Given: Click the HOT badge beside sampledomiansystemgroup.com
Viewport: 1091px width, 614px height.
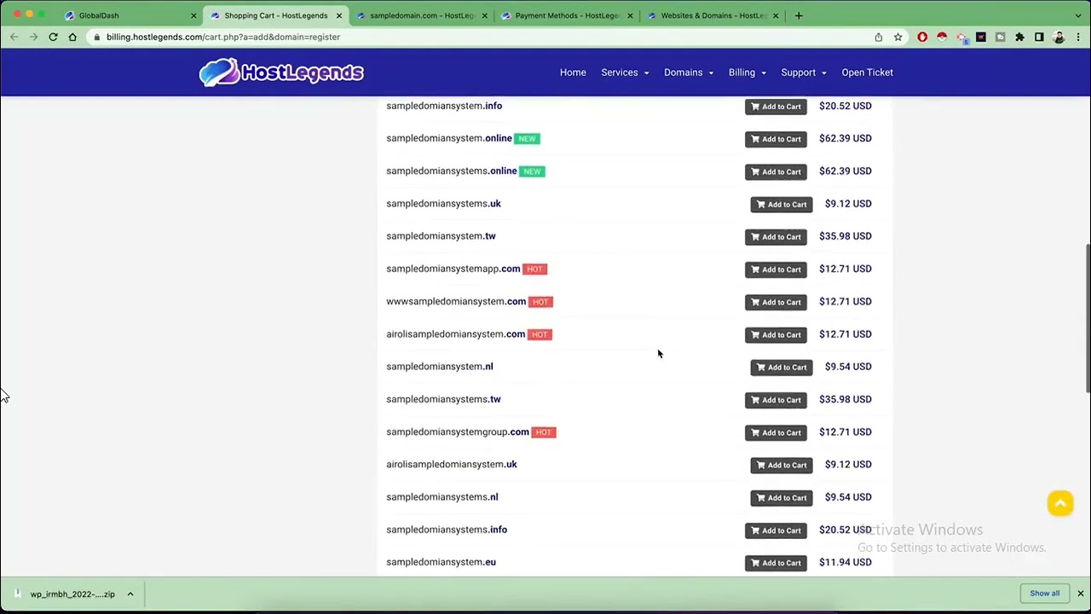Looking at the screenshot, I should pos(544,432).
